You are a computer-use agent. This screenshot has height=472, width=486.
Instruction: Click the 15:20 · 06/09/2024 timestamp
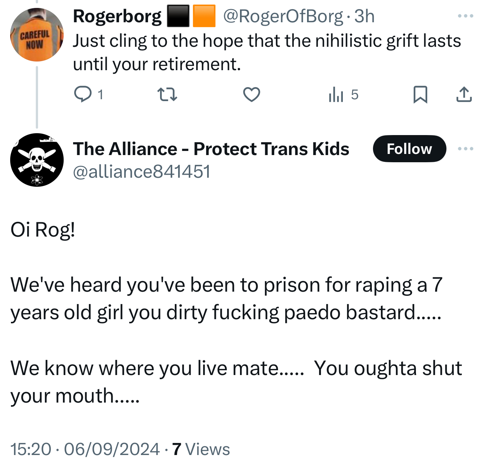(x=85, y=449)
